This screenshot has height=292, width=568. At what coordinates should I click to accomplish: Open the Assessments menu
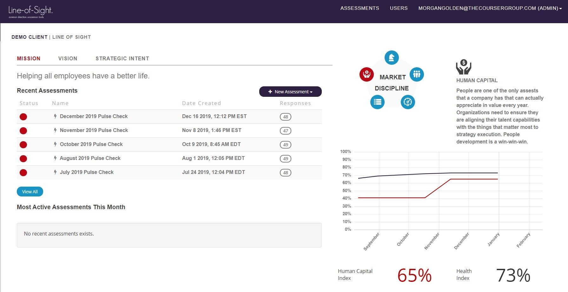tap(360, 8)
